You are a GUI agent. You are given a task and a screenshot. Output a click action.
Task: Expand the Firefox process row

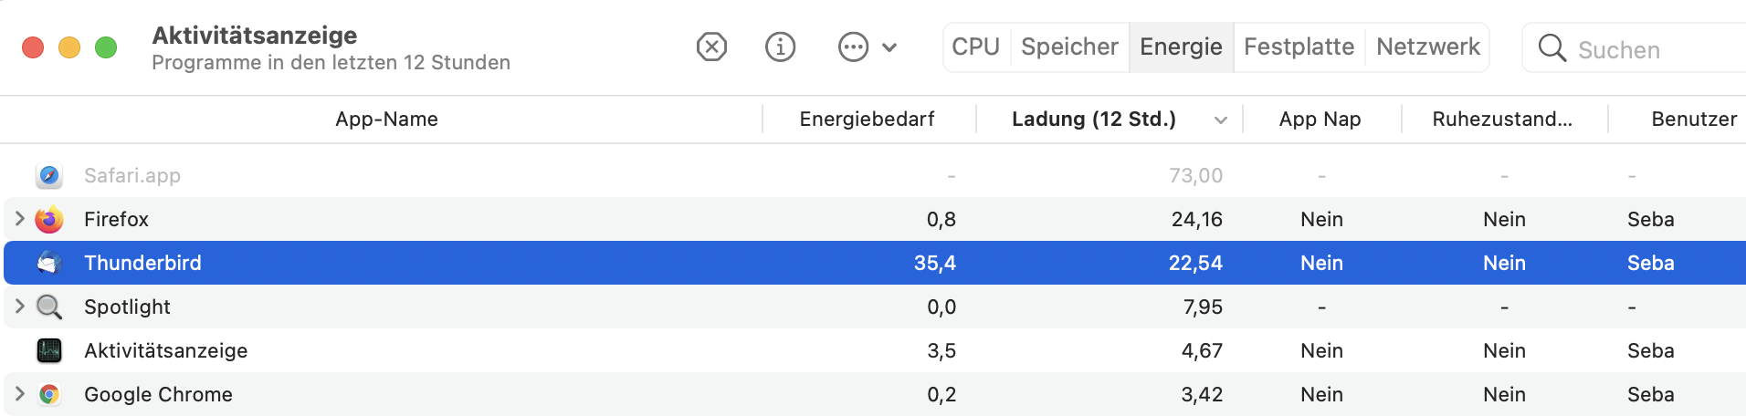[x=19, y=219]
